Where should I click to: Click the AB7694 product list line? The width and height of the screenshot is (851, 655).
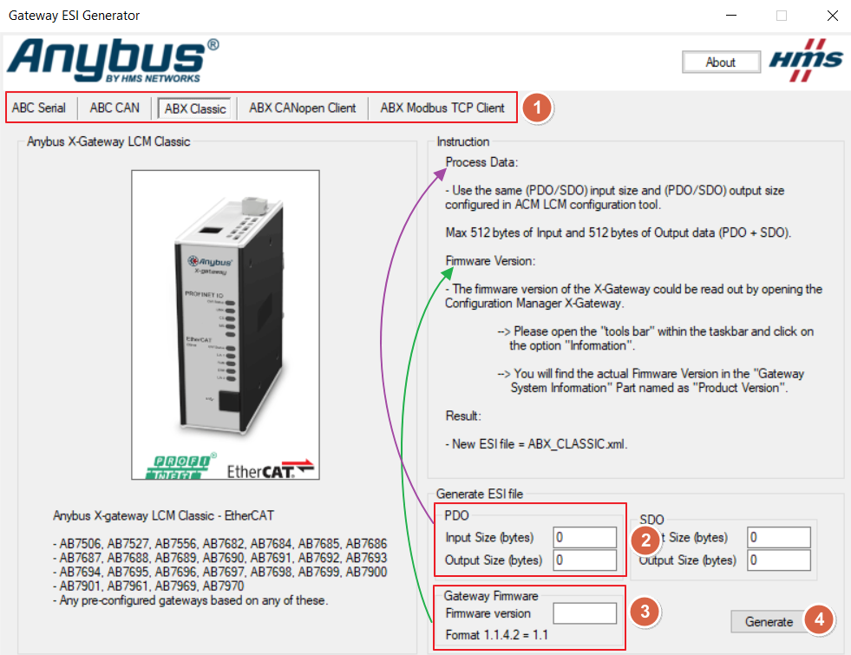coord(219,572)
